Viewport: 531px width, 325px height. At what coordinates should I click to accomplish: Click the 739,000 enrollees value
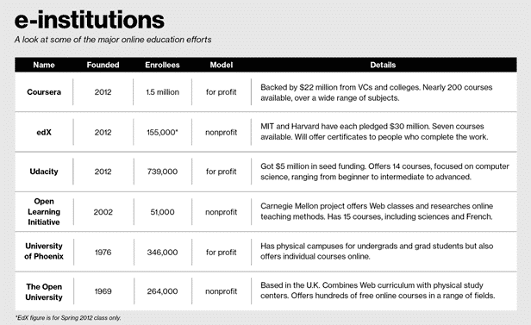point(162,172)
